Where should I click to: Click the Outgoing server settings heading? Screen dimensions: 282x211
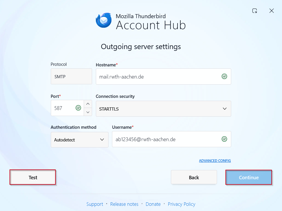(141, 47)
